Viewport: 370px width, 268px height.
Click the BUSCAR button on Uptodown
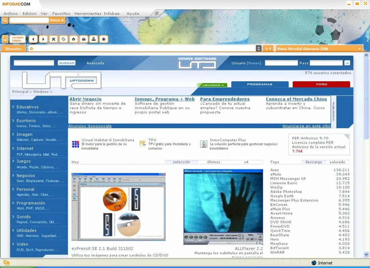(67, 63)
